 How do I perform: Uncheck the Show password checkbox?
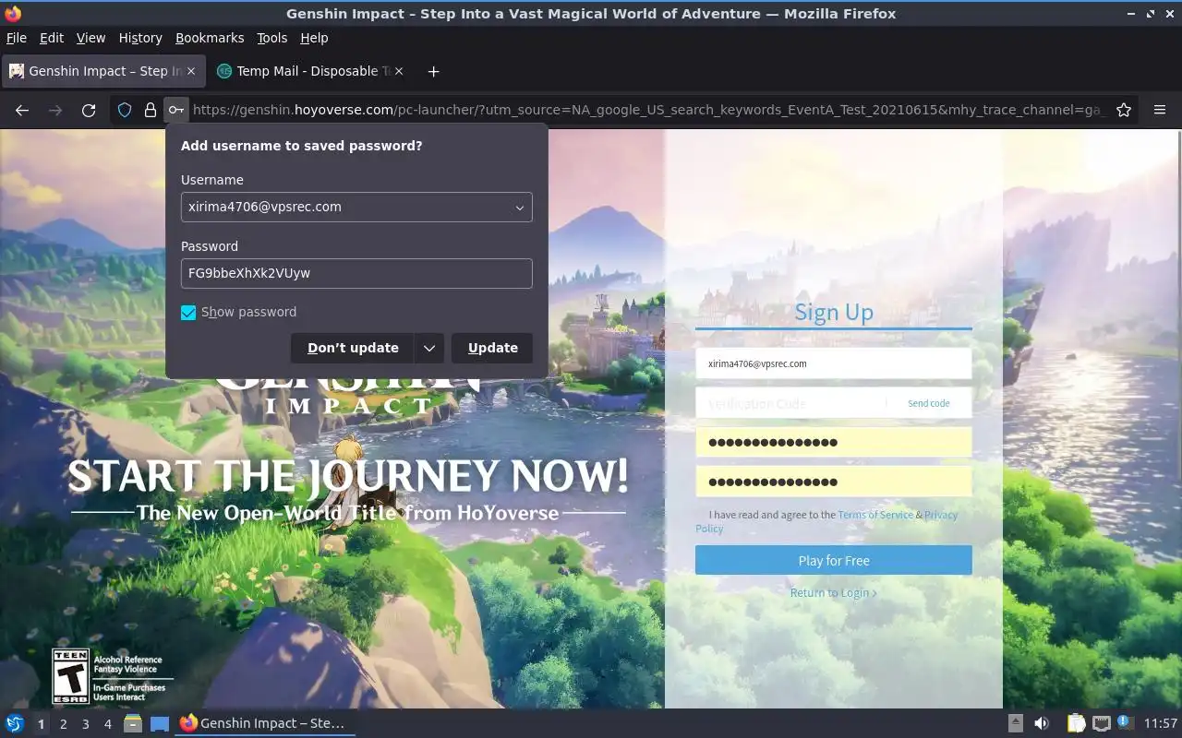click(x=188, y=313)
